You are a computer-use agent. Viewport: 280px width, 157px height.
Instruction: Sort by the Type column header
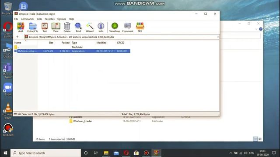click(83, 43)
